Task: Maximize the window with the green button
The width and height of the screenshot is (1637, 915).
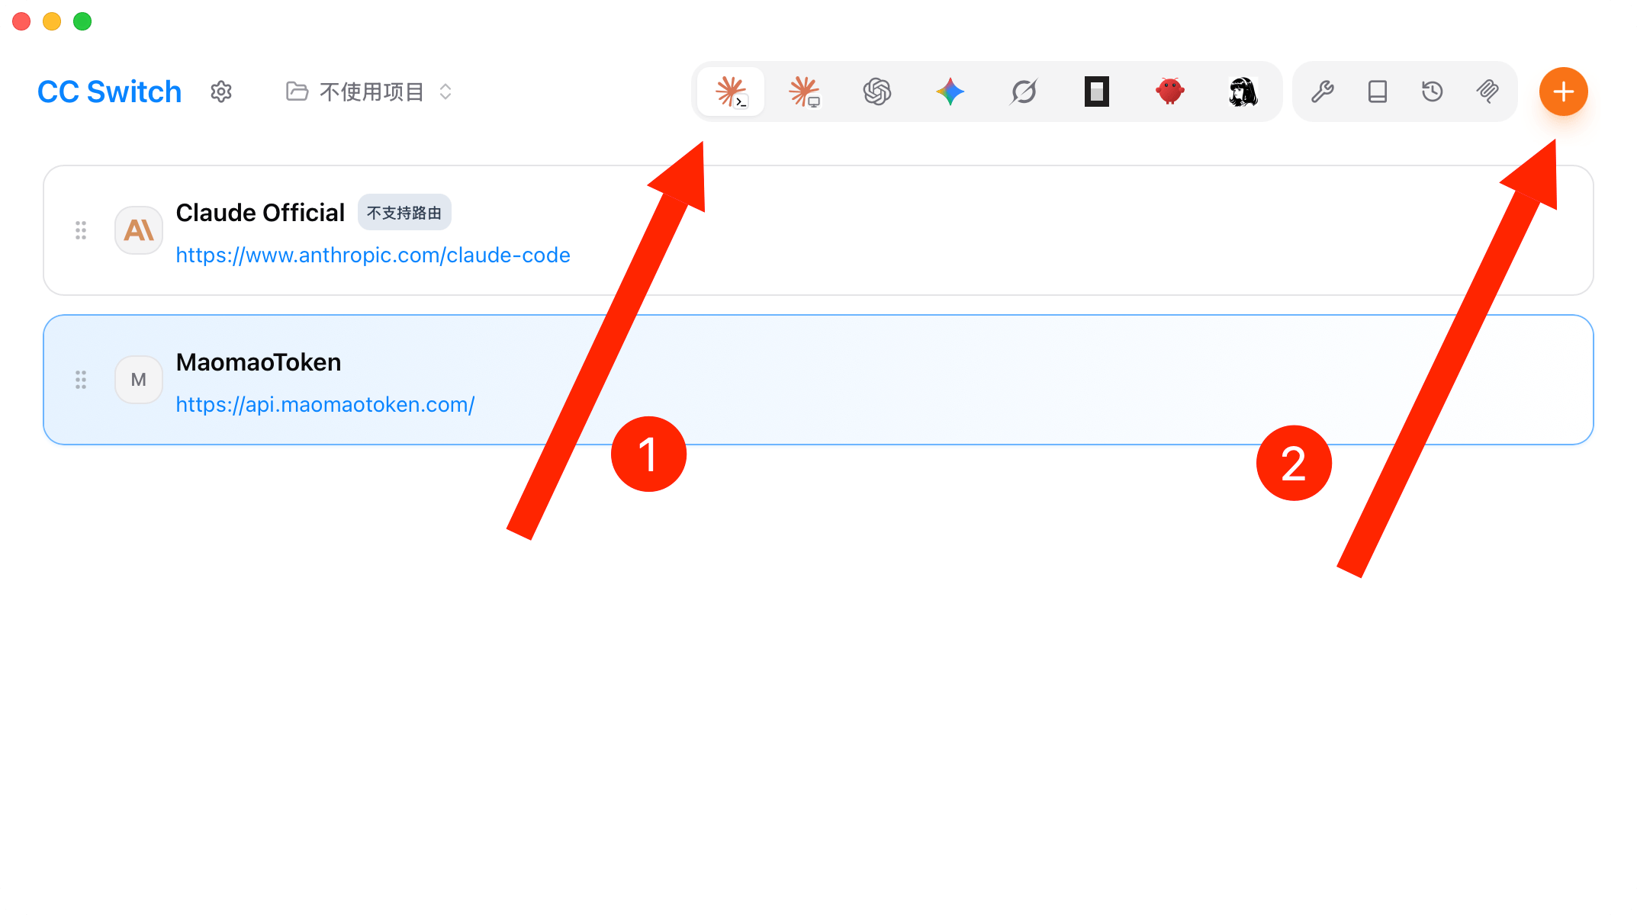Action: pyautogui.click(x=82, y=21)
